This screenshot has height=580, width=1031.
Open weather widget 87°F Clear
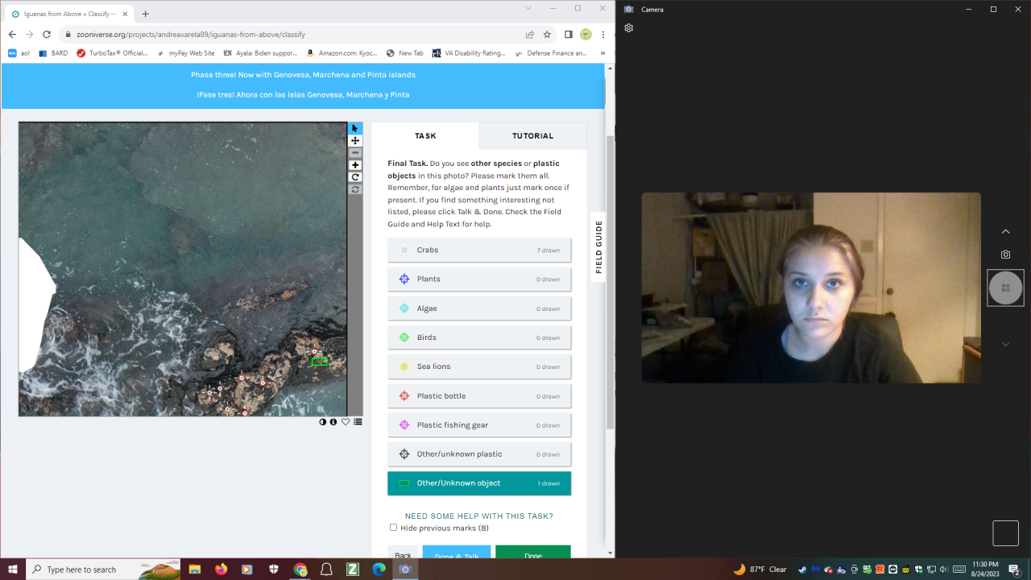click(760, 570)
